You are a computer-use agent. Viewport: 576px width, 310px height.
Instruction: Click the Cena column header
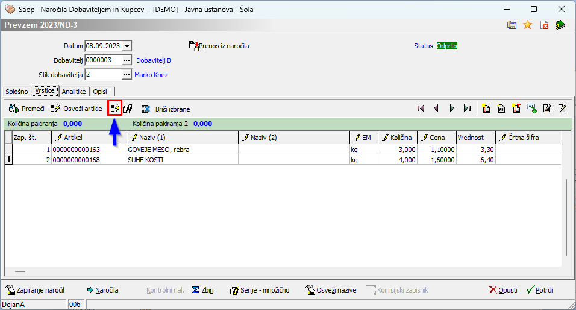point(437,138)
